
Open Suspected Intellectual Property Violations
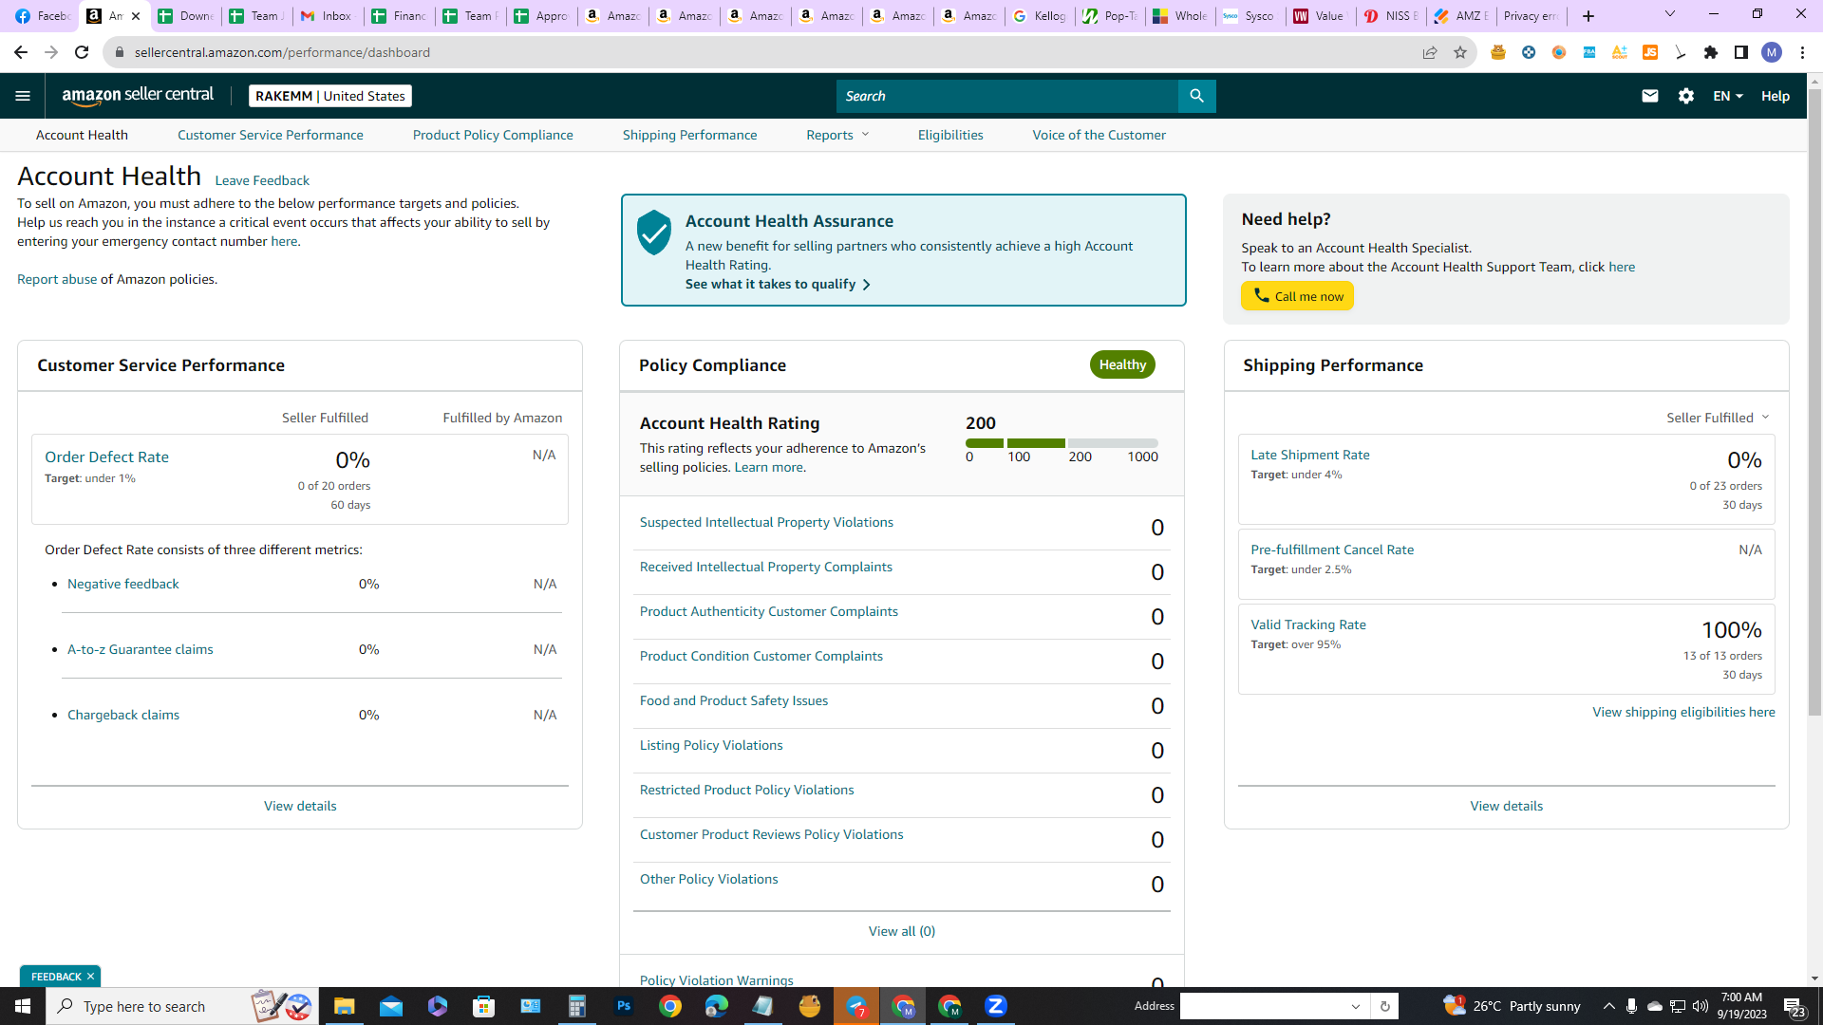[x=766, y=522]
